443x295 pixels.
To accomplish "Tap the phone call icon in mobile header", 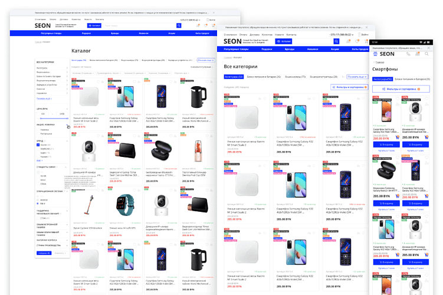I will 409,54.
